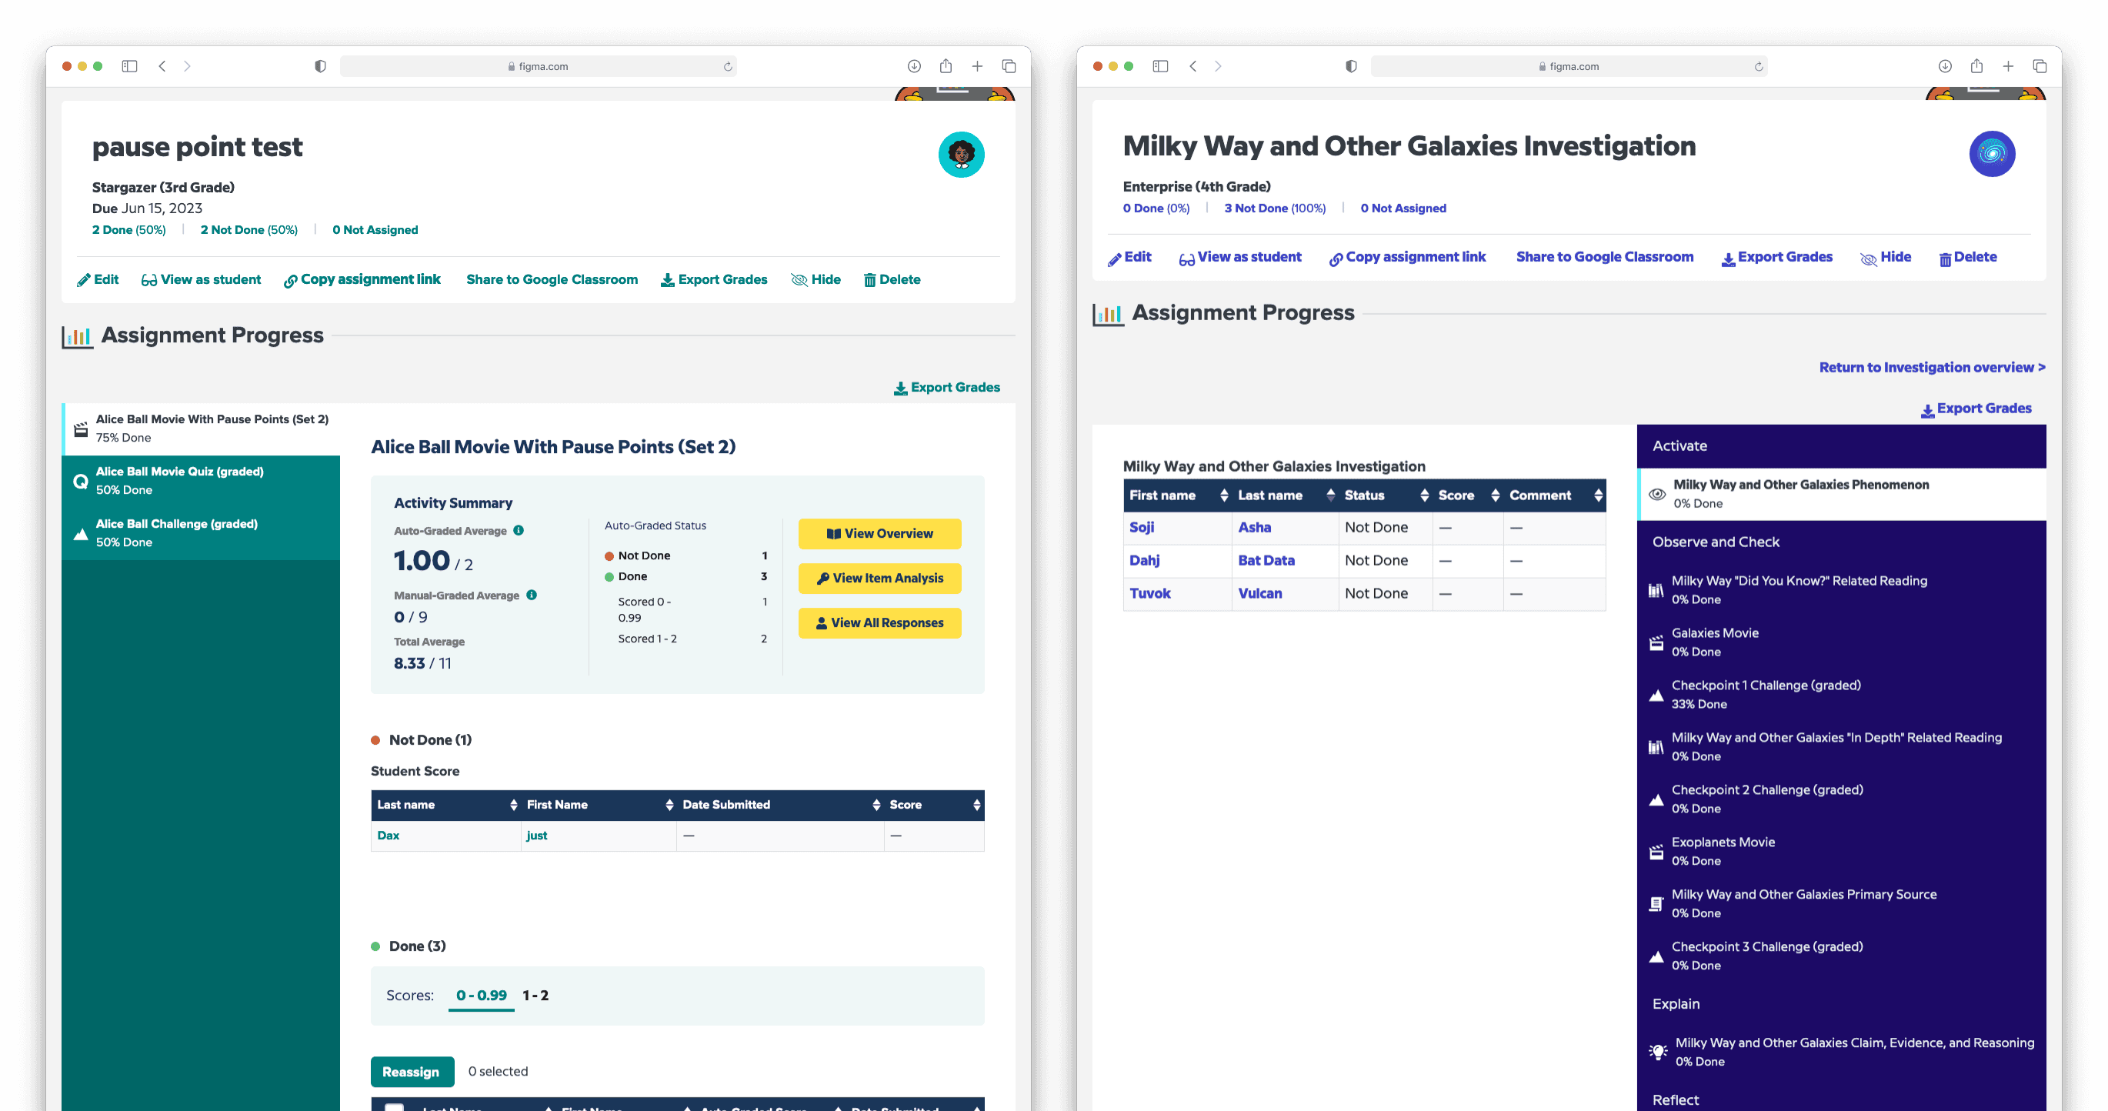The image size is (2108, 1111).
Task: Toggle the sidebar icon in the Milky Way browser
Action: point(1160,66)
